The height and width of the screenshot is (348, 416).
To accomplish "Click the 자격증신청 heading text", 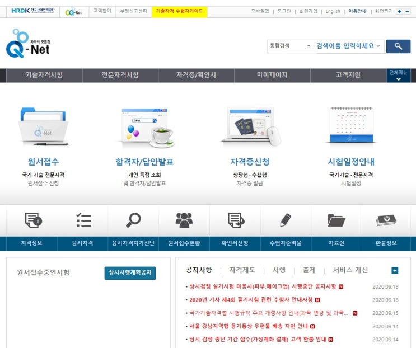I will coord(250,162).
